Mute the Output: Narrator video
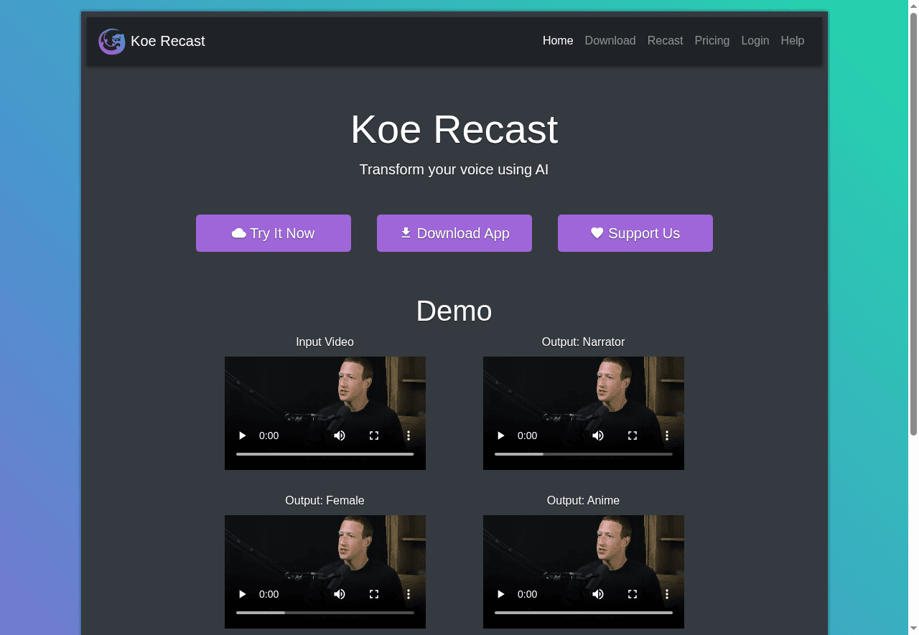 [x=597, y=436]
